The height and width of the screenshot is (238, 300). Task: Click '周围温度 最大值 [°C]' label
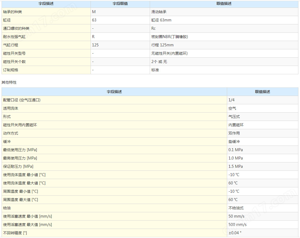pyautogui.click(x=114, y=200)
